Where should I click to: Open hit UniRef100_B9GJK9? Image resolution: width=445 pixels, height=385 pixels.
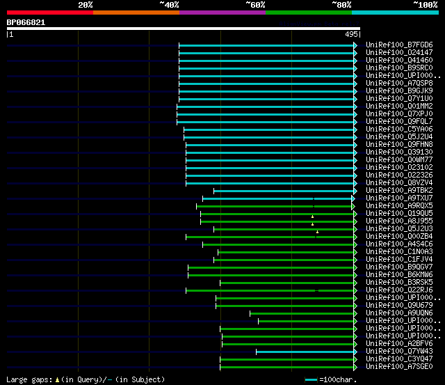[x=399, y=91]
